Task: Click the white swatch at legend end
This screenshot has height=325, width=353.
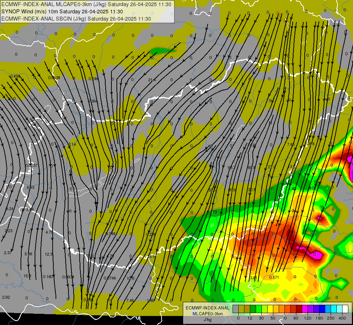Action: coord(345,309)
